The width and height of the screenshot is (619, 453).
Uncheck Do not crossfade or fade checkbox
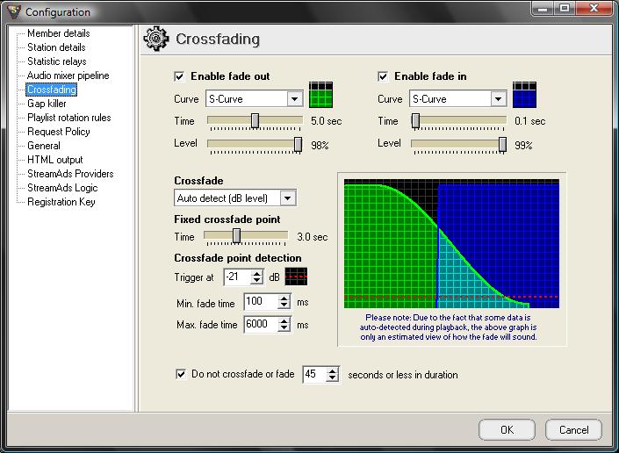pyautogui.click(x=181, y=374)
